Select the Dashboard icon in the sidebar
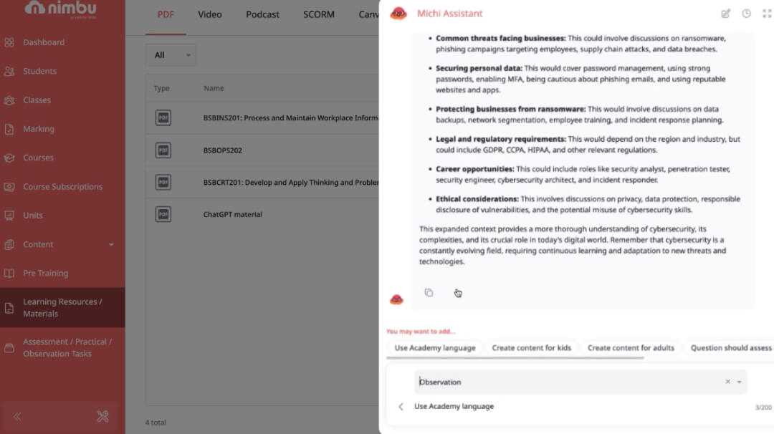Image resolution: width=774 pixels, height=434 pixels. click(x=9, y=42)
